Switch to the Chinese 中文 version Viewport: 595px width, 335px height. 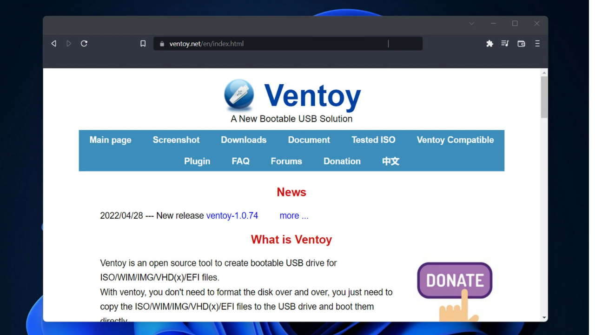pyautogui.click(x=390, y=161)
